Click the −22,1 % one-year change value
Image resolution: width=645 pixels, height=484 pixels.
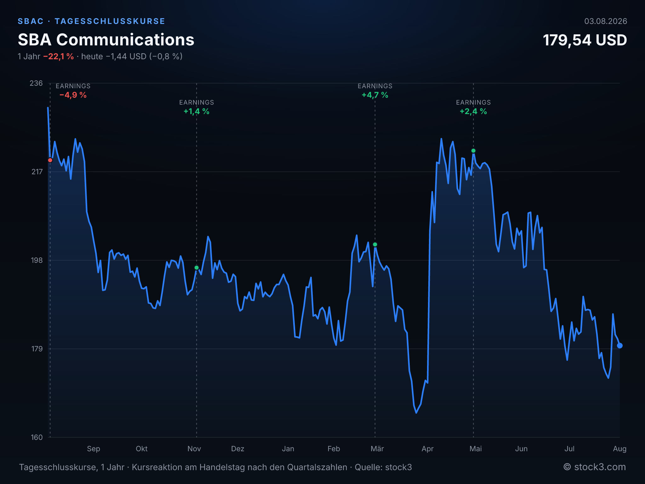[x=59, y=56]
